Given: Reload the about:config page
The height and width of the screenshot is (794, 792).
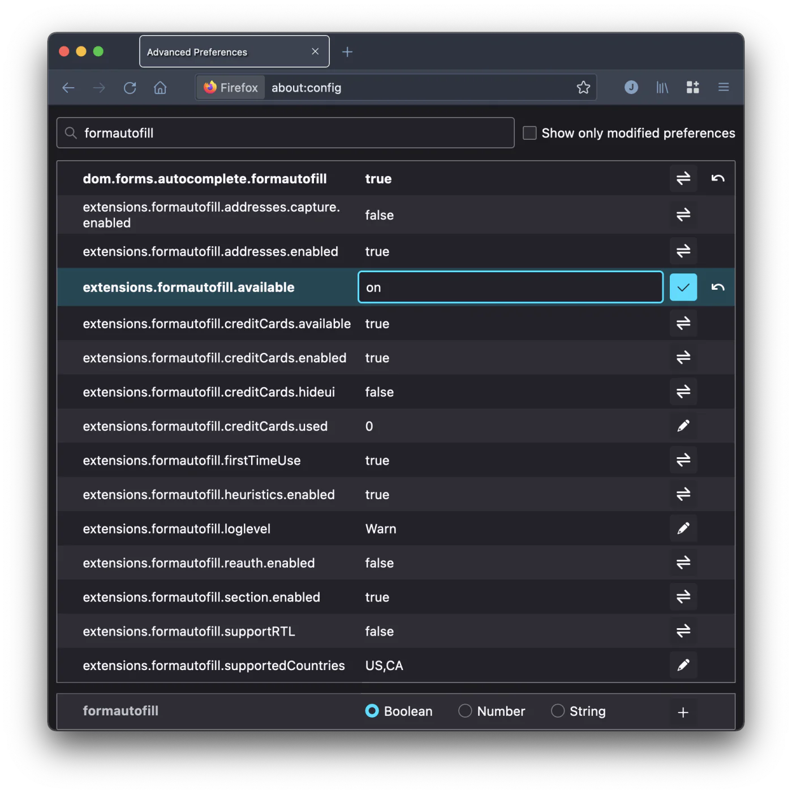Looking at the screenshot, I should (130, 88).
